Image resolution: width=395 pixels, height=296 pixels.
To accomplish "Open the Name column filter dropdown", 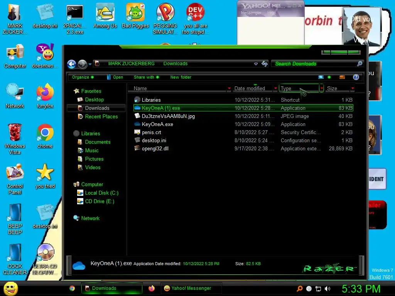I will 229,88.
